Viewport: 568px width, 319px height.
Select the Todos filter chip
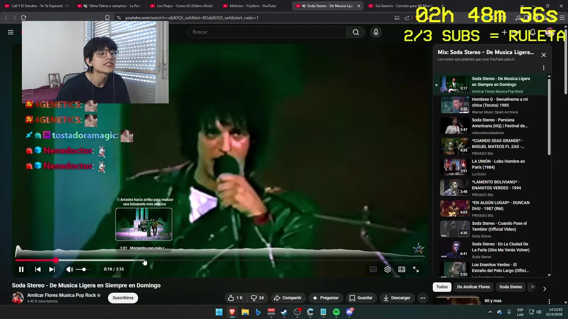pos(442,287)
